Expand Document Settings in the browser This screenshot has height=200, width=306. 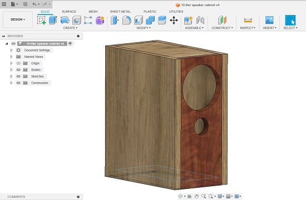pos(11,51)
